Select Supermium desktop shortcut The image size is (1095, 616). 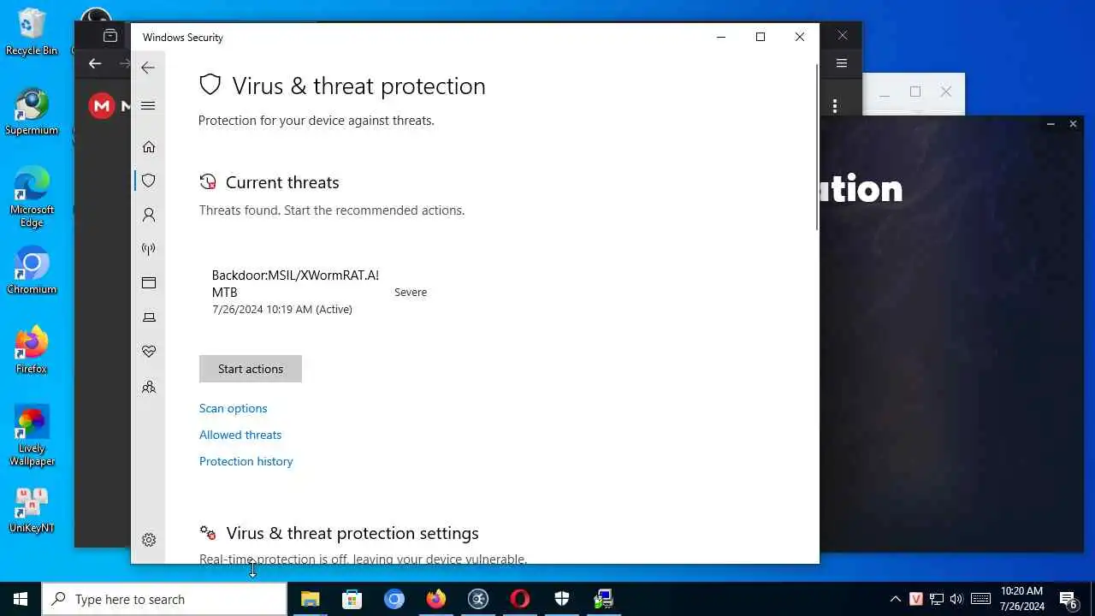click(x=32, y=112)
